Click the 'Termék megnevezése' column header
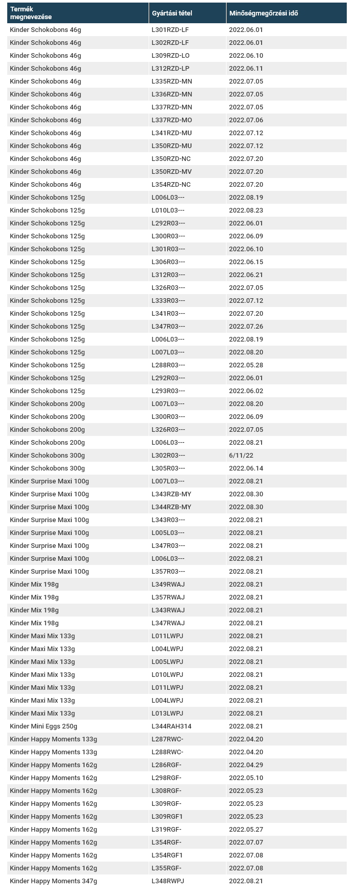The image size is (354, 891). click(x=31, y=13)
